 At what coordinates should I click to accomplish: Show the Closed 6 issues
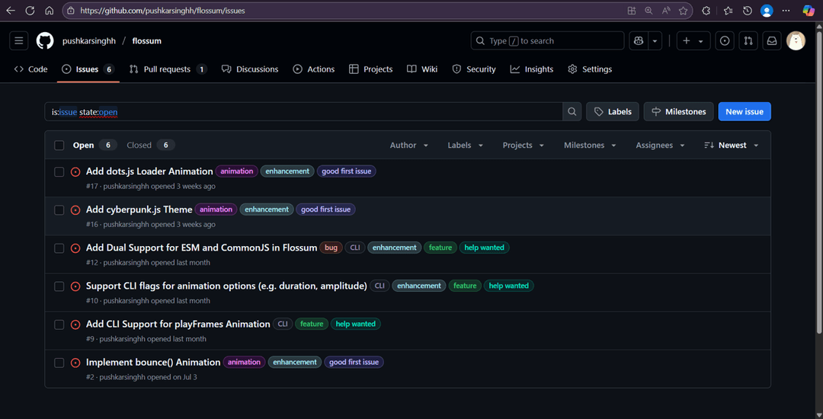point(151,146)
